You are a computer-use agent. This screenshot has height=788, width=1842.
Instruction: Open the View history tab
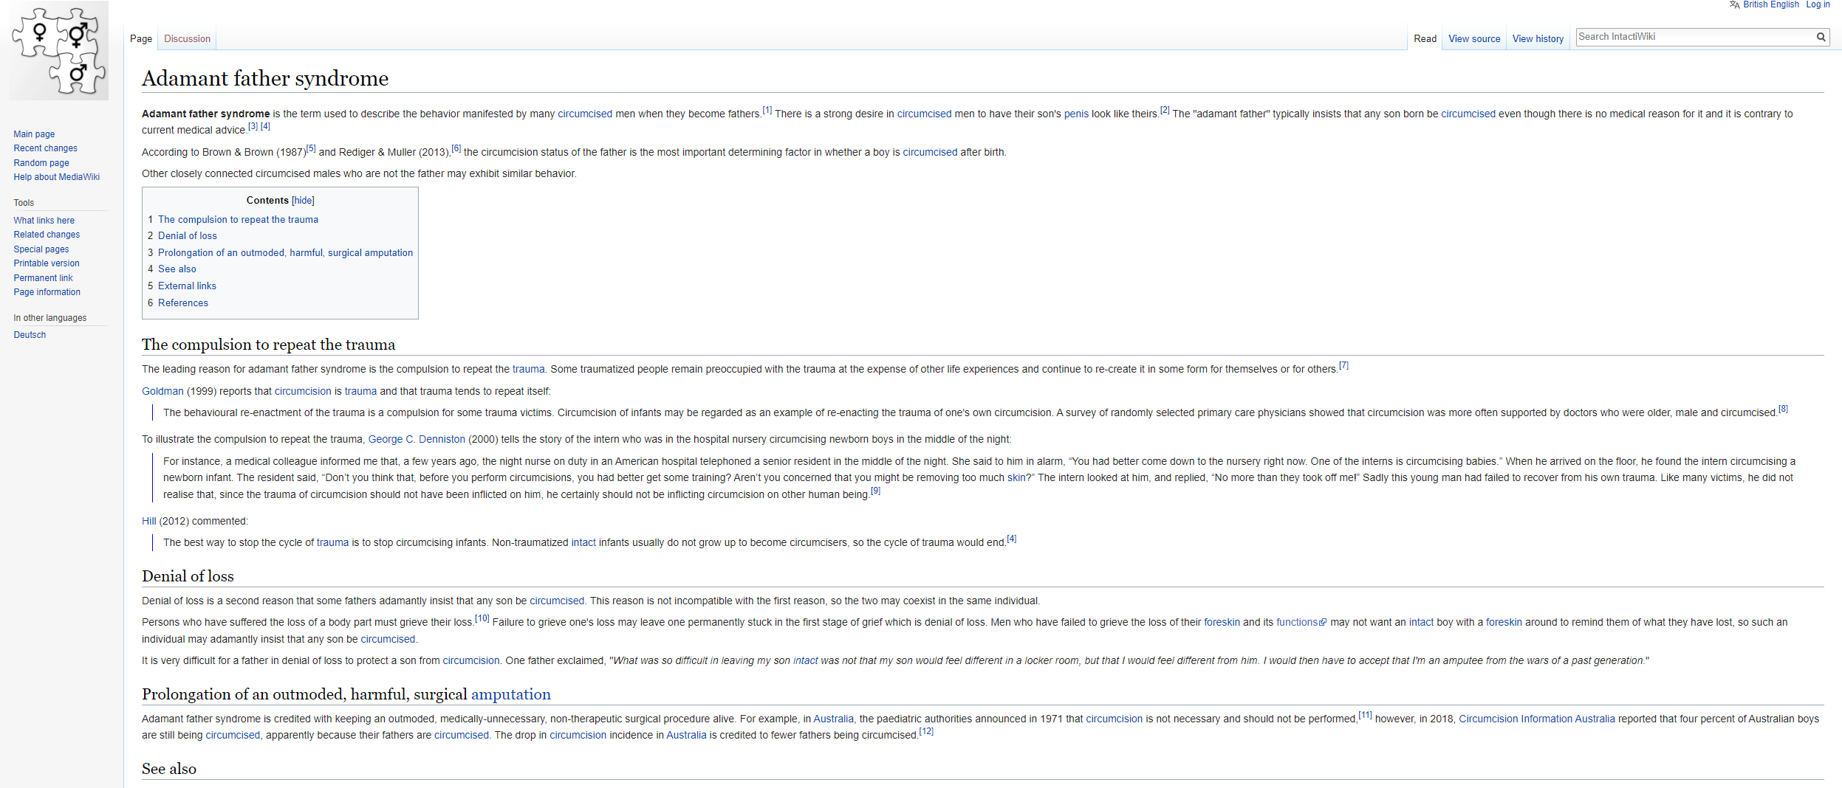[x=1538, y=39]
